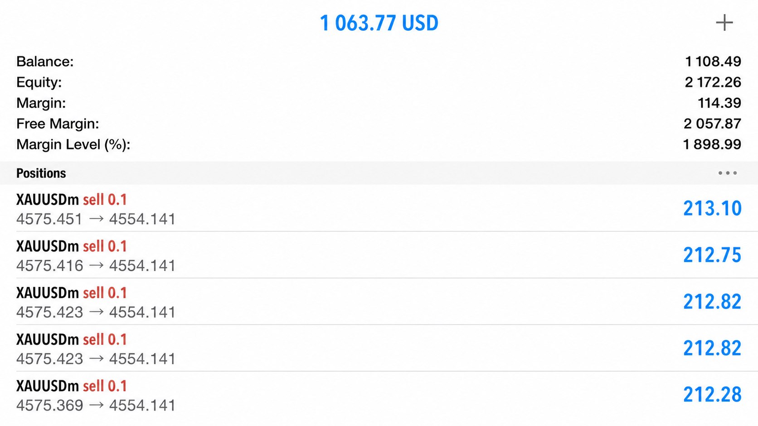Select the sell position opened at 4575.451
The width and height of the screenshot is (758, 426).
[379, 208]
